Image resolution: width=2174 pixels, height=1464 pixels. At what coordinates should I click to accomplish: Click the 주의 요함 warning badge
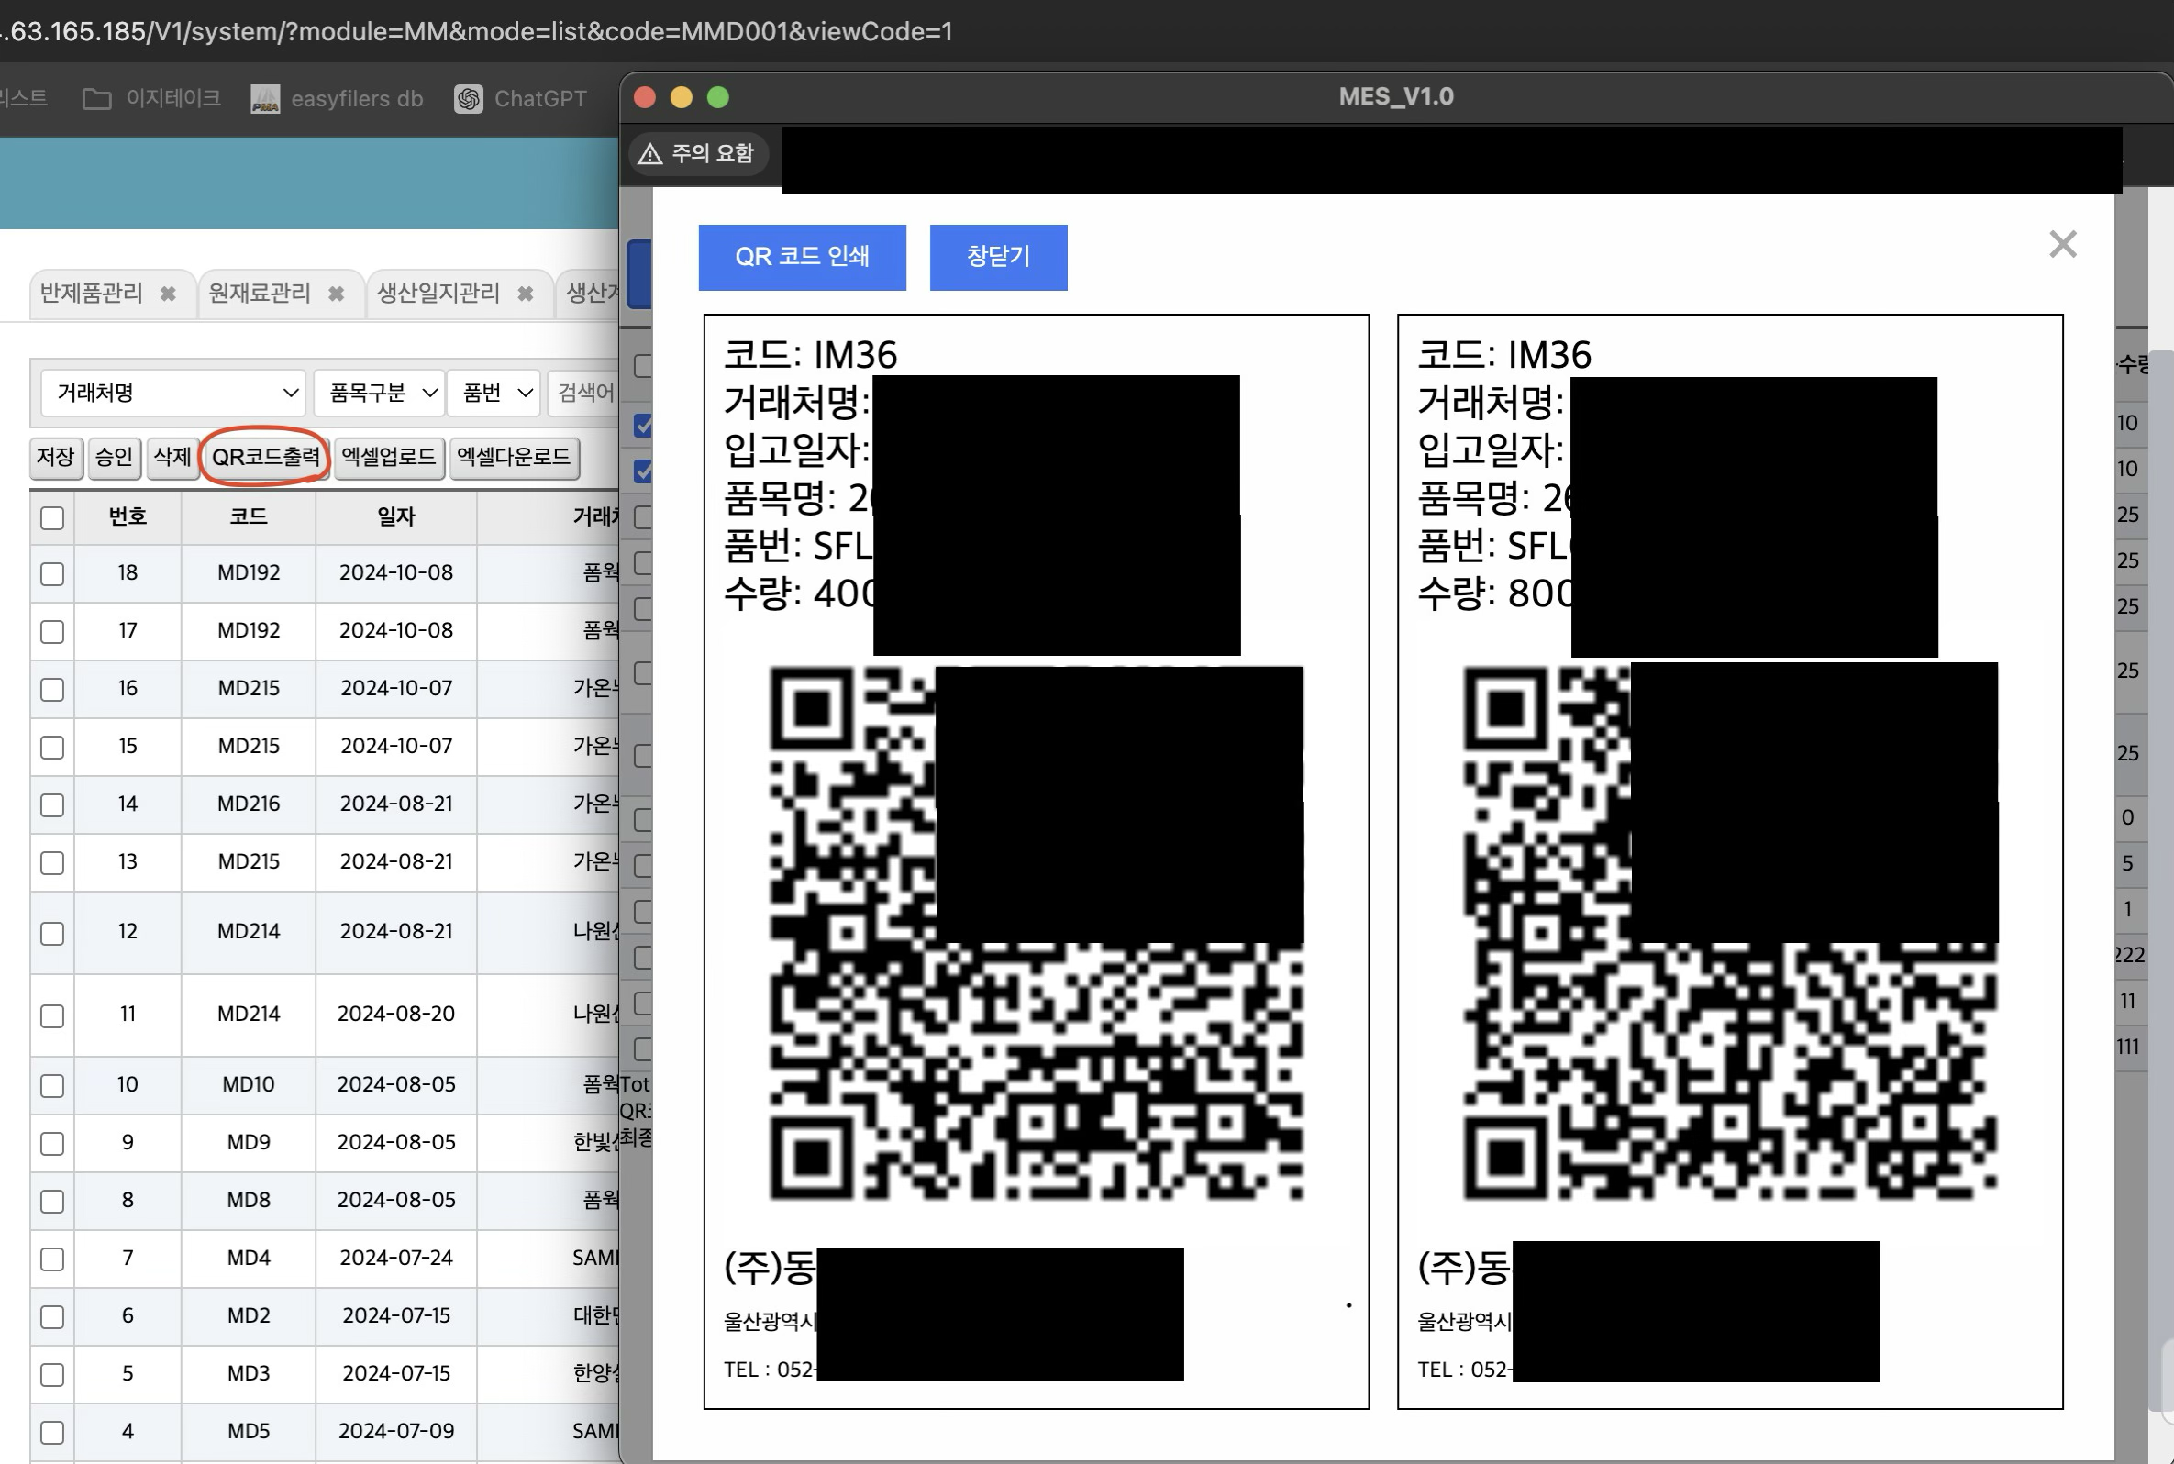pos(697,153)
